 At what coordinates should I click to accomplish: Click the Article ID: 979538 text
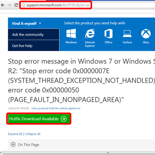19,108
